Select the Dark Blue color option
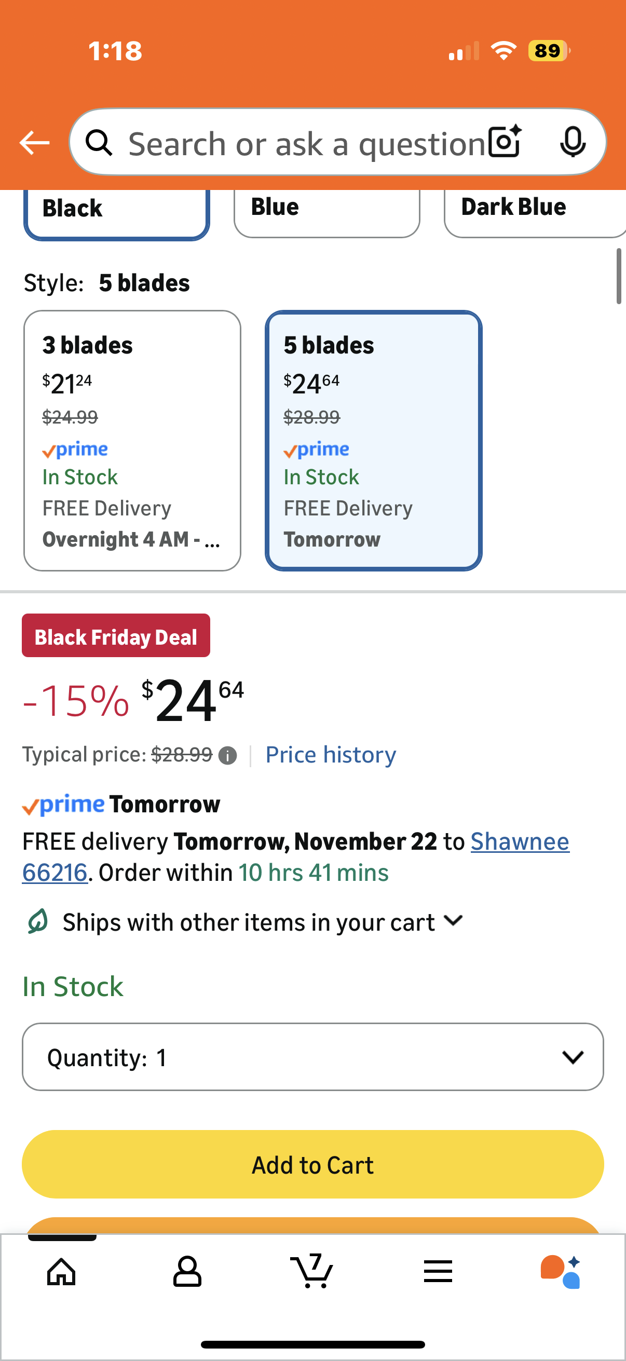 point(534,209)
